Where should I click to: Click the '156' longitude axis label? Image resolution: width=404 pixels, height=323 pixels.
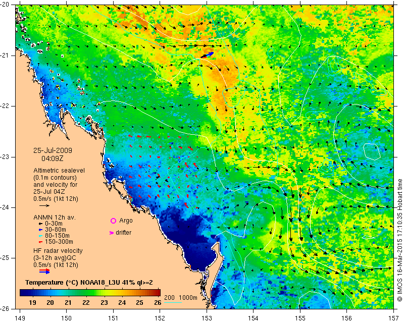(x=347, y=318)
